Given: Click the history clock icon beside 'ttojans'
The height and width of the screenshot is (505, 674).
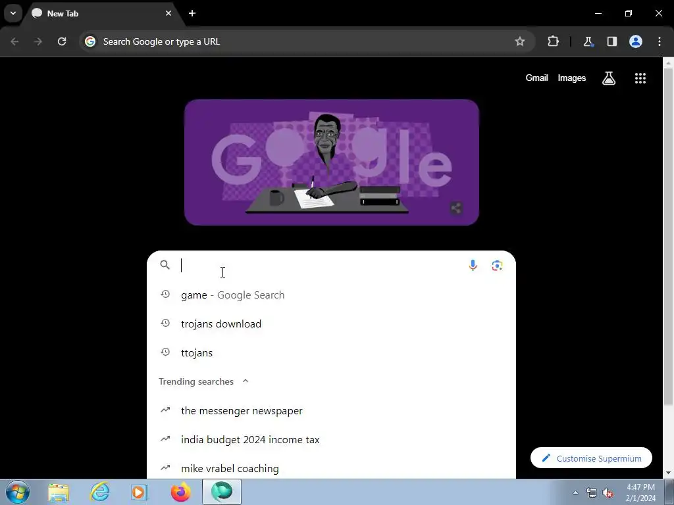Looking at the screenshot, I should coord(165,352).
